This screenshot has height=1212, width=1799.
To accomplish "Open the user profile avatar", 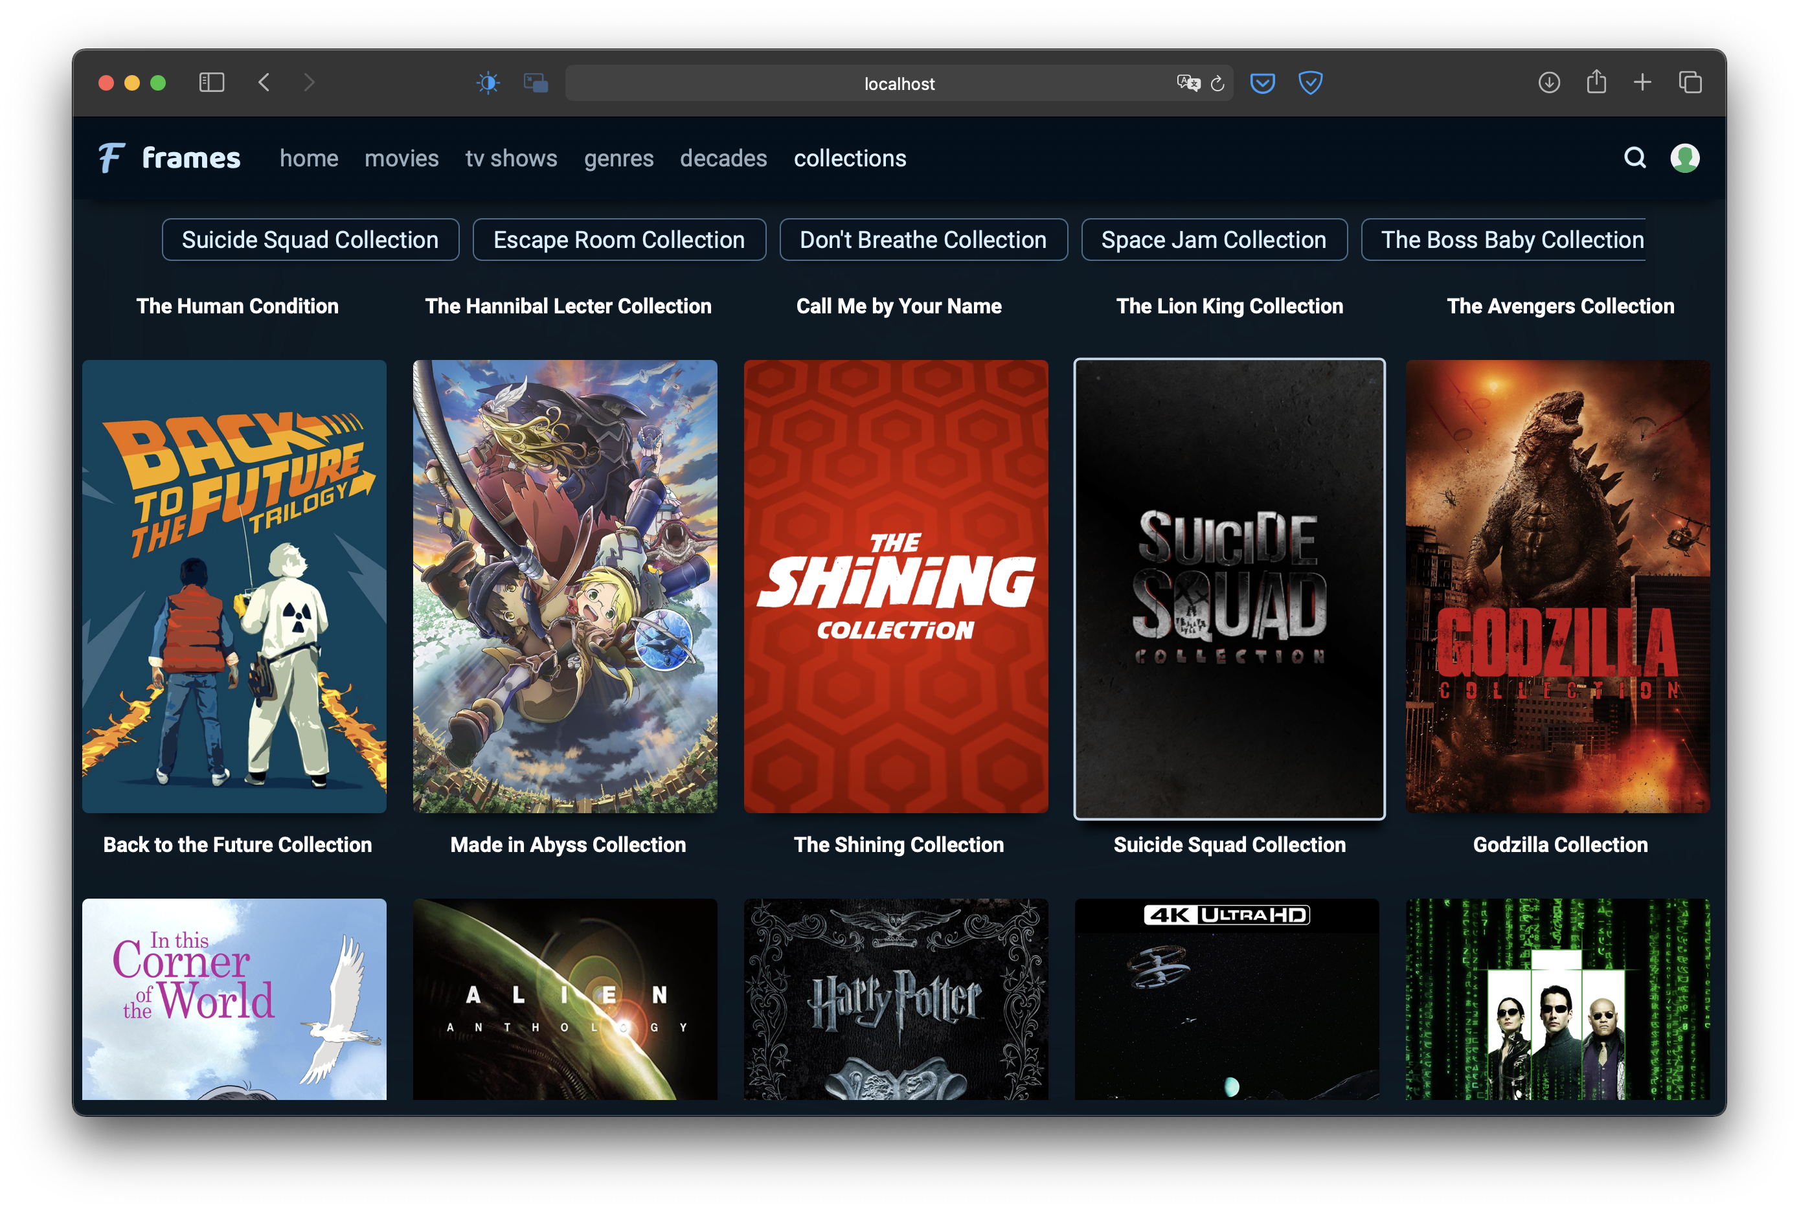I will pos(1684,158).
